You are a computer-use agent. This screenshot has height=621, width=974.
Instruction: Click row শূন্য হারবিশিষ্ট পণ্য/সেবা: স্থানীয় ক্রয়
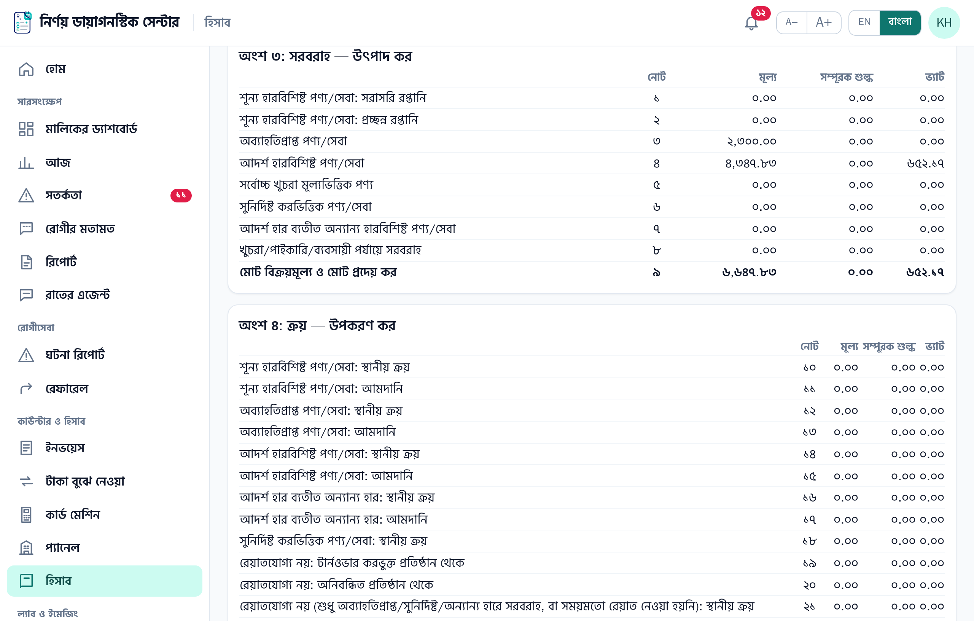(592, 367)
